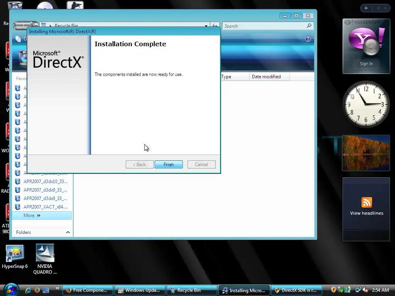The width and height of the screenshot is (395, 296).
Task: Select the NVIDIA QUADRO desktop icon
Action: (x=45, y=259)
